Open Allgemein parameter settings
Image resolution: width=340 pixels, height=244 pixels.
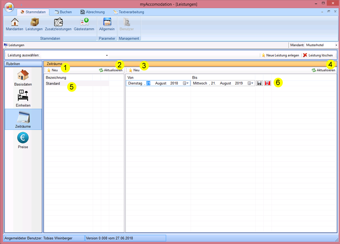(x=107, y=24)
